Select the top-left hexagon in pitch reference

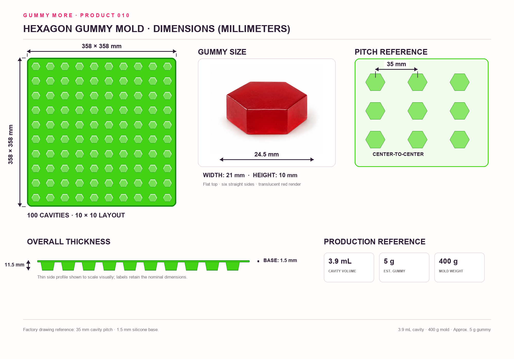tap(375, 82)
